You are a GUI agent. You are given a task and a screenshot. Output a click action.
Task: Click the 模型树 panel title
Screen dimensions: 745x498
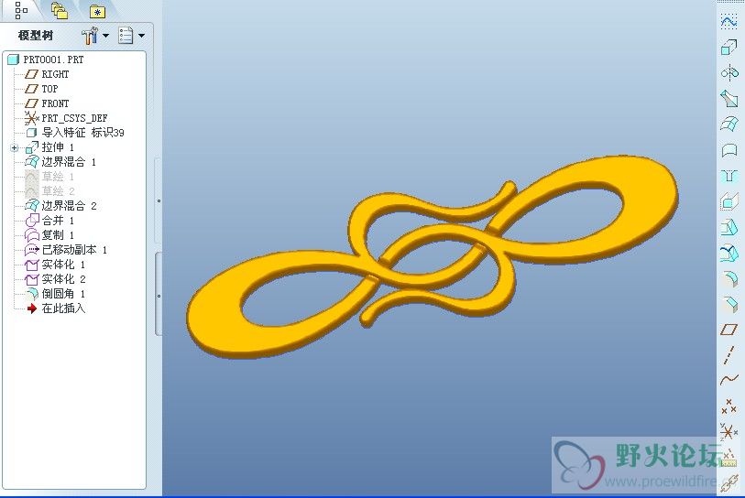coord(36,36)
